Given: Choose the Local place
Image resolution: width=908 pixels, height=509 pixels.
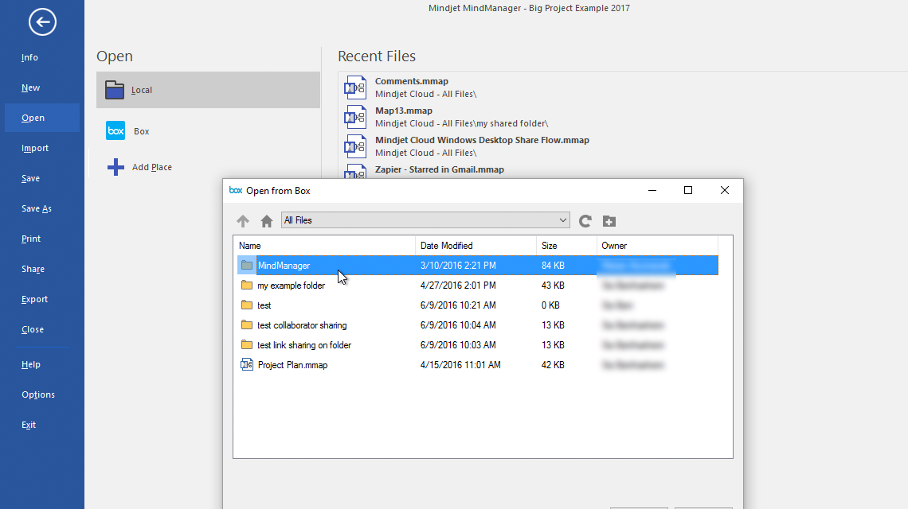Looking at the screenshot, I should [x=142, y=90].
